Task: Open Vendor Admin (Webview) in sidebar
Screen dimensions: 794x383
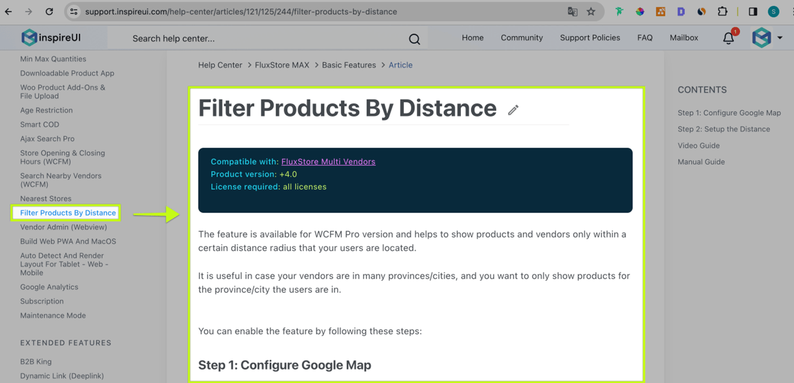Action: [63, 227]
